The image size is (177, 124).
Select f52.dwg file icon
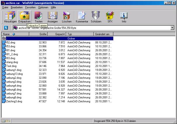[4, 42]
